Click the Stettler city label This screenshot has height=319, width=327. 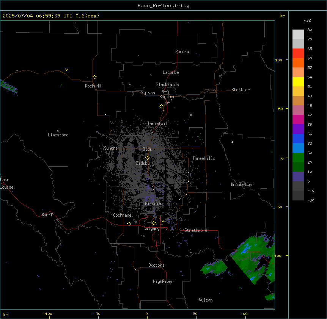[240, 90]
